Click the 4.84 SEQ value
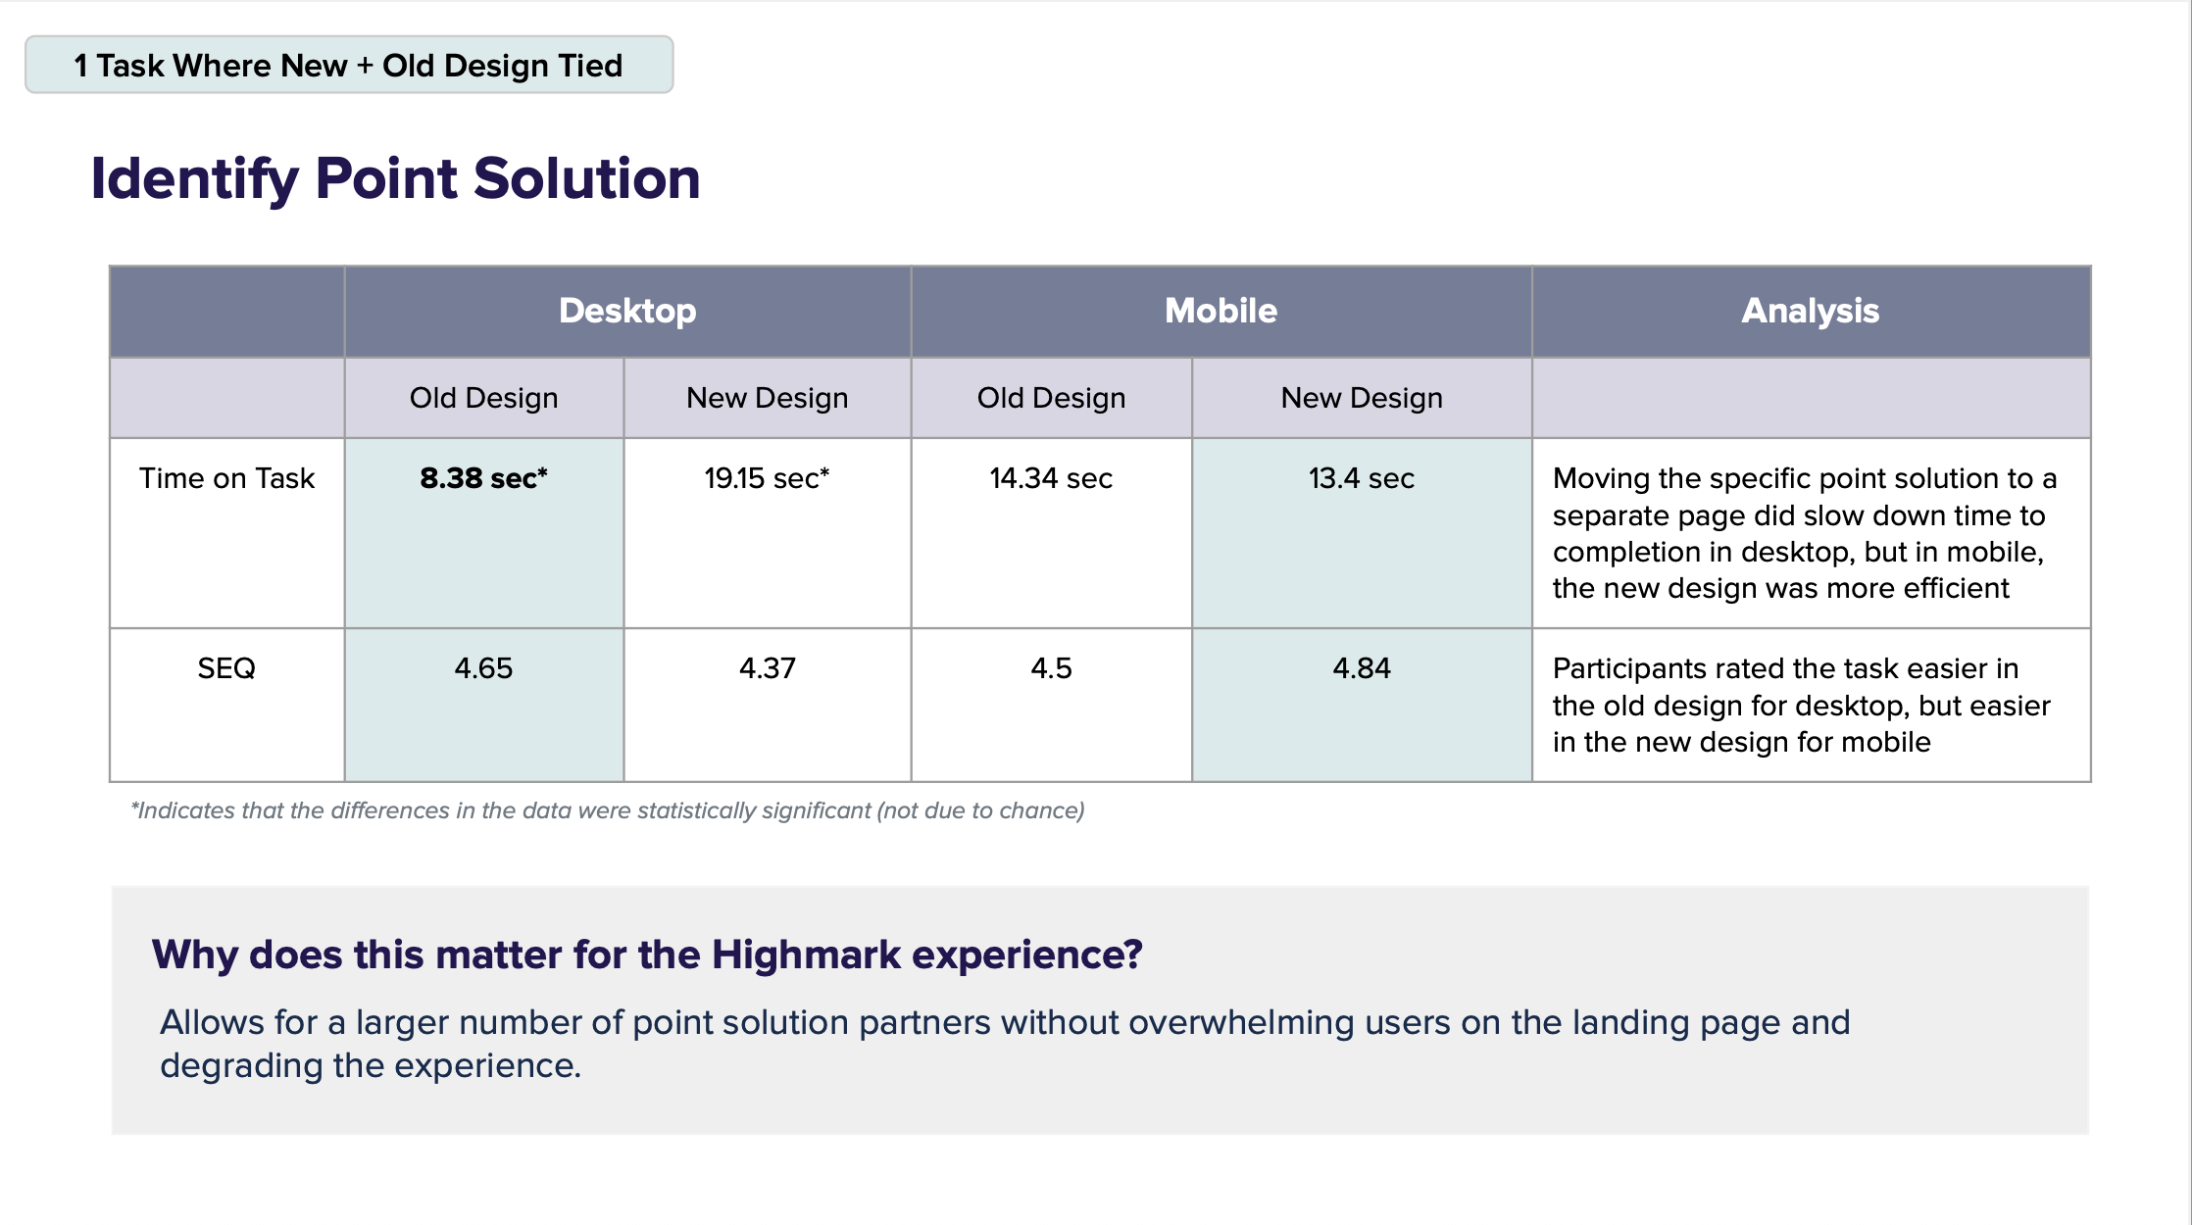Screen dimensions: 2192x1225 pyautogui.click(x=1361, y=668)
